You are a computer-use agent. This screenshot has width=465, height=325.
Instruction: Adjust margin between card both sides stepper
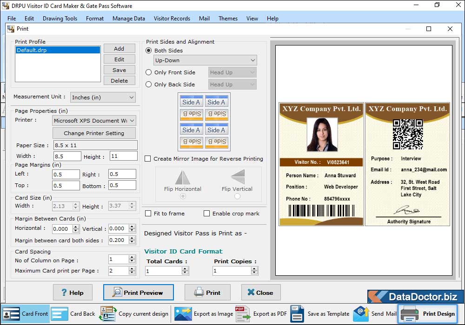coord(132,240)
